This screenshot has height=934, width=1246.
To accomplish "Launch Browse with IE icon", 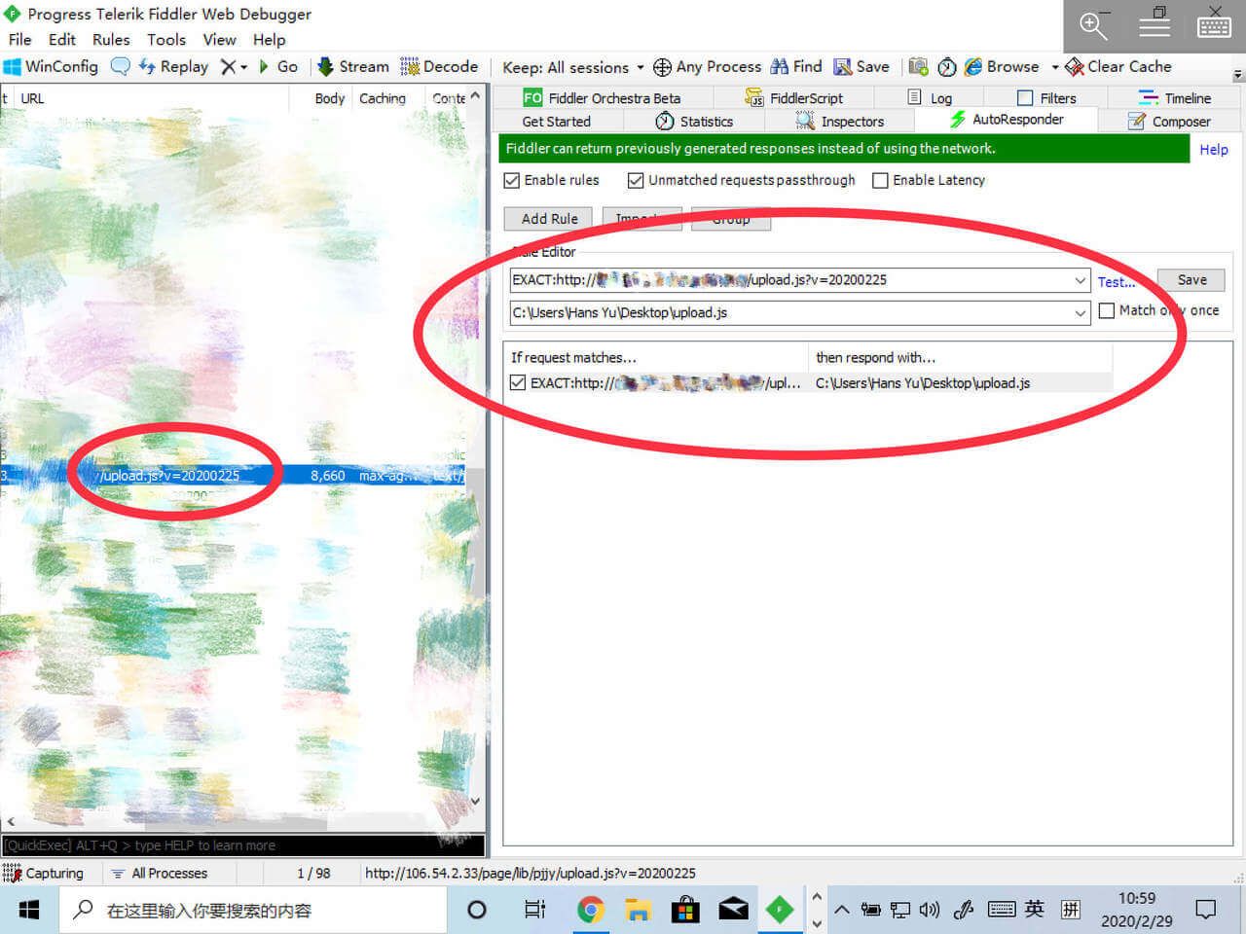I will (1002, 66).
